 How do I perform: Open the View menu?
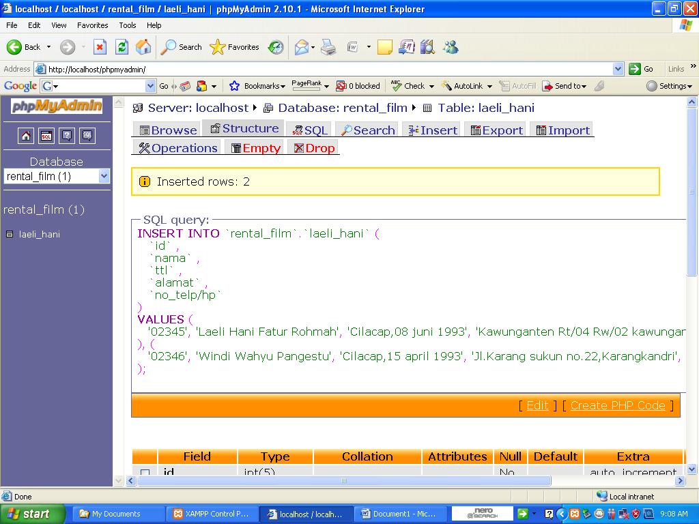point(59,25)
